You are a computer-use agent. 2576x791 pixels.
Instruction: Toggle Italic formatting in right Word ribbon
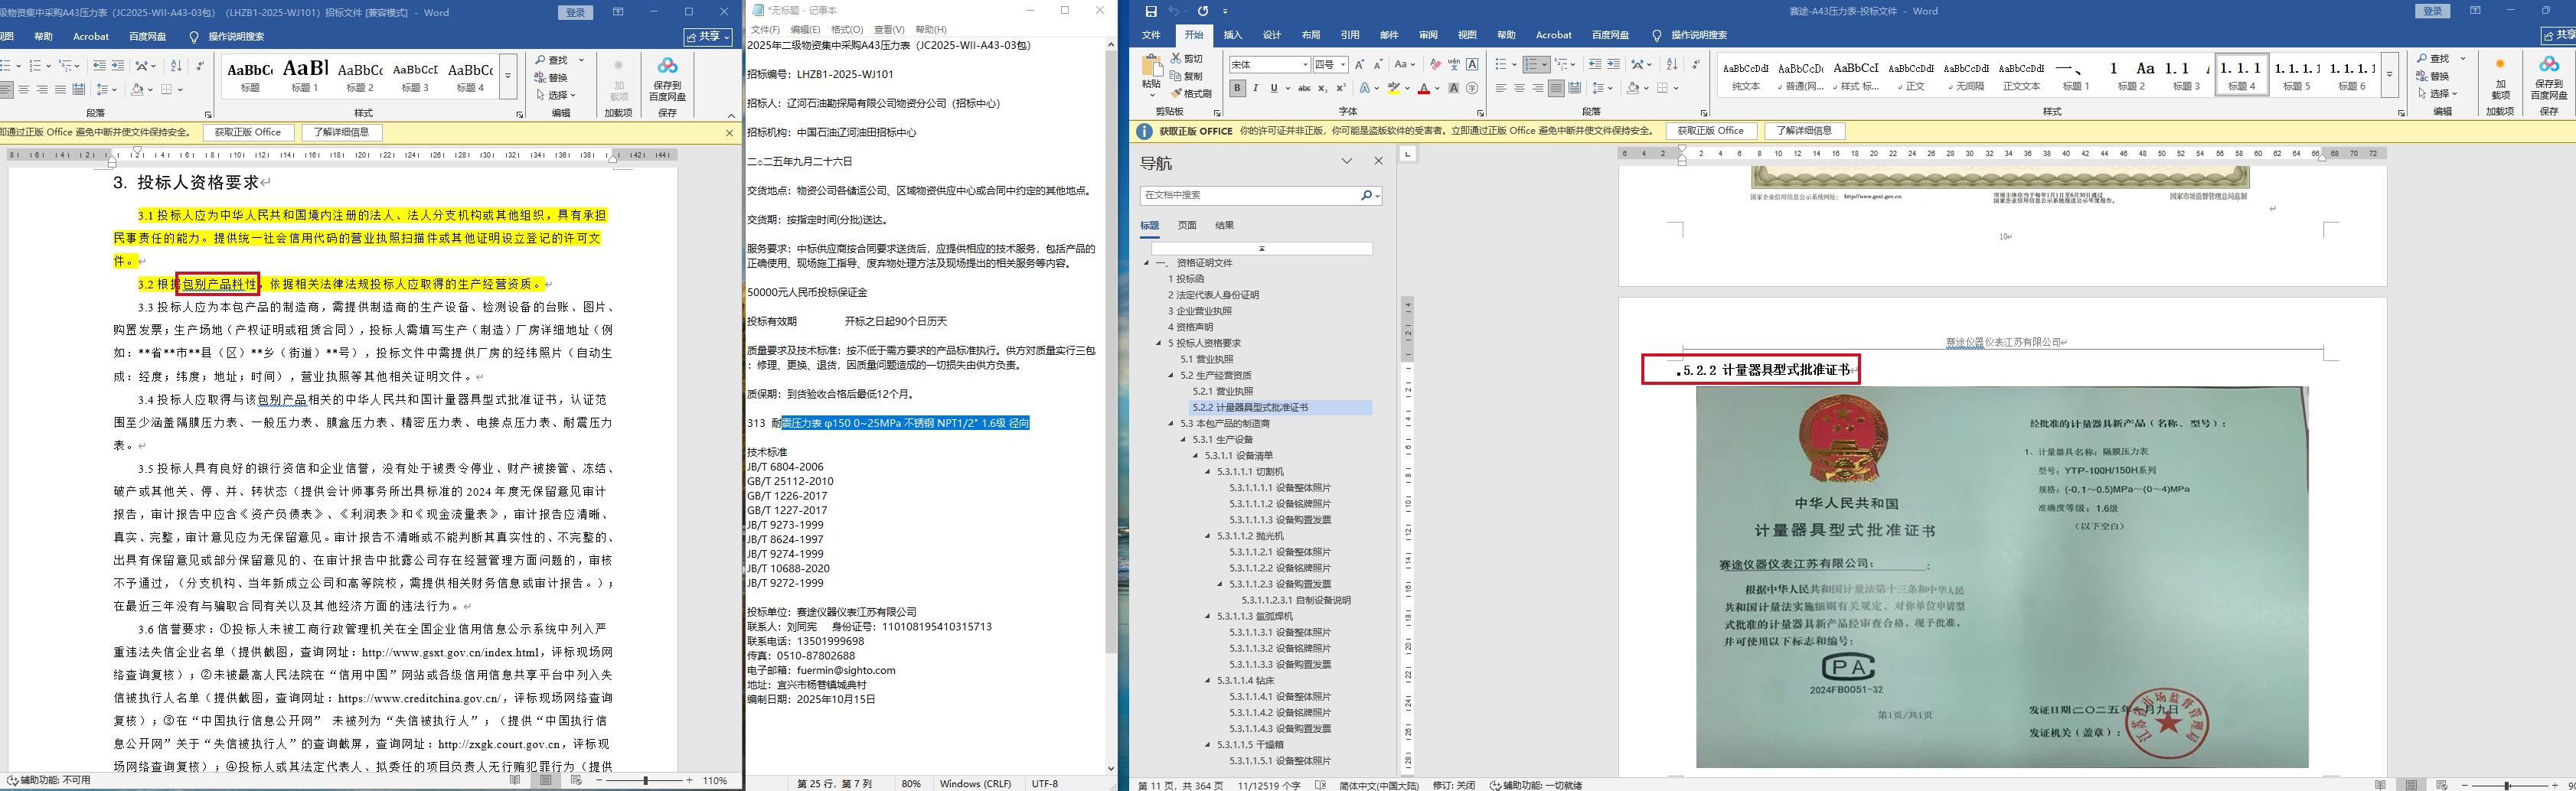pos(1255,88)
